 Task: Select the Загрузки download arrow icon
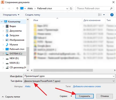click(x=7, y=35)
